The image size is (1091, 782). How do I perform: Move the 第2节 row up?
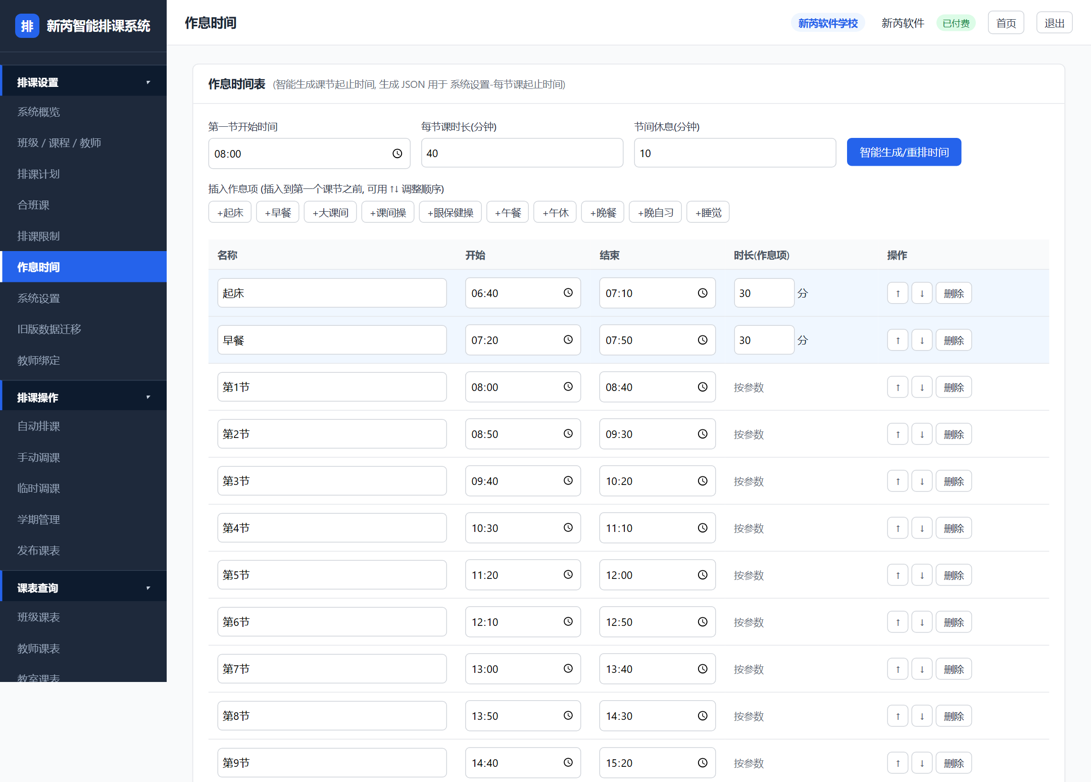click(898, 434)
